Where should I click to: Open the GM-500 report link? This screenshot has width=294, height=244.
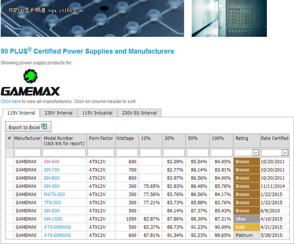pyautogui.click(x=52, y=211)
